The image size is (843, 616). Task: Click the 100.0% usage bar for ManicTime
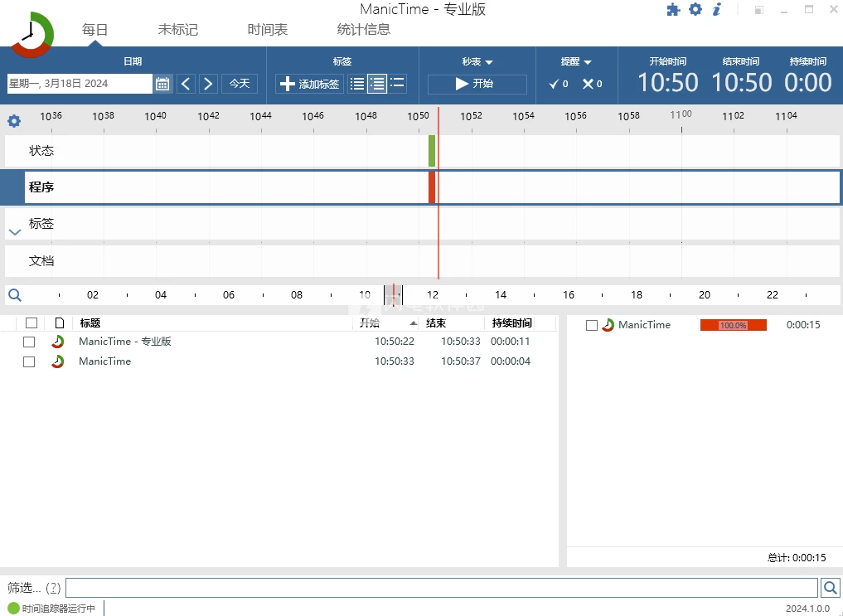[x=733, y=325]
